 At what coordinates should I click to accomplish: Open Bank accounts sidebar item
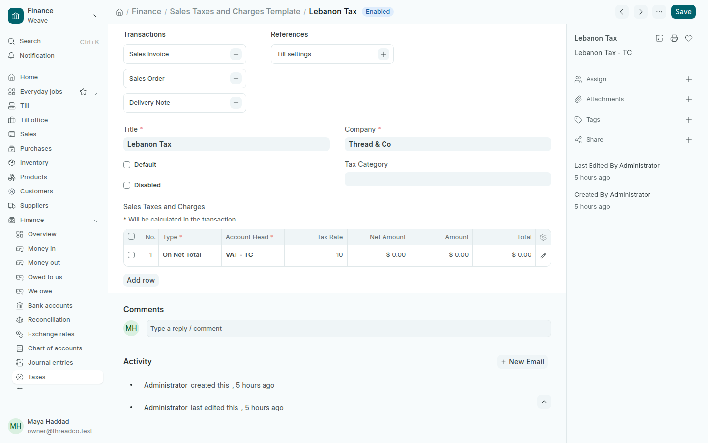pyautogui.click(x=58, y=306)
